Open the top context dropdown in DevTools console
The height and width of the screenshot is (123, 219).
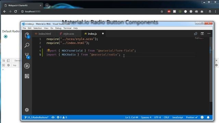[x=15, y=65]
